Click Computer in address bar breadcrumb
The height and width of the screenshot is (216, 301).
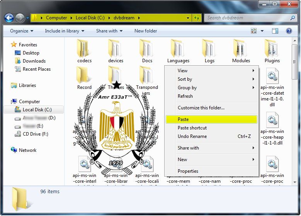pos(56,18)
